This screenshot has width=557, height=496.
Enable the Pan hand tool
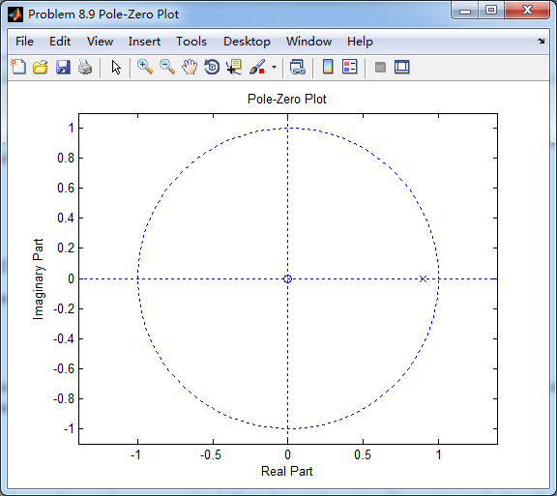(190, 67)
